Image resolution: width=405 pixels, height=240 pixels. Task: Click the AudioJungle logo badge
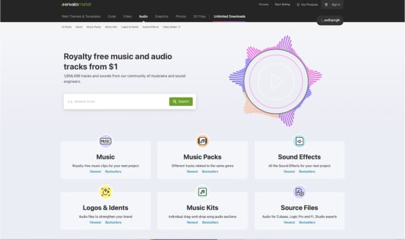pyautogui.click(x=330, y=20)
